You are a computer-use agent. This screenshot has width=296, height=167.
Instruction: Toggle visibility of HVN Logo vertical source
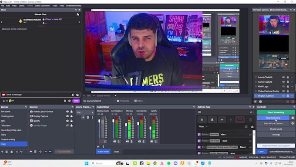point(283,86)
